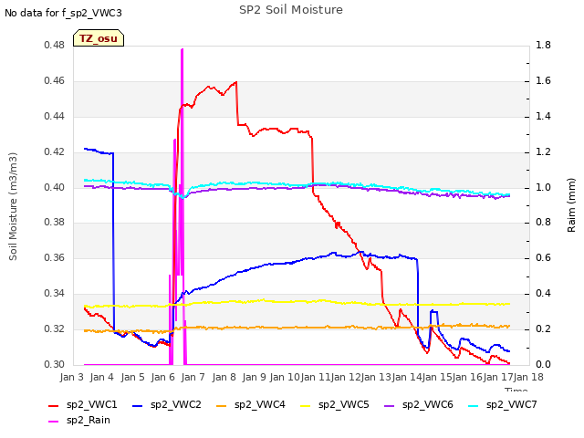Click the Jan 18 x-axis tick label

[528, 377]
